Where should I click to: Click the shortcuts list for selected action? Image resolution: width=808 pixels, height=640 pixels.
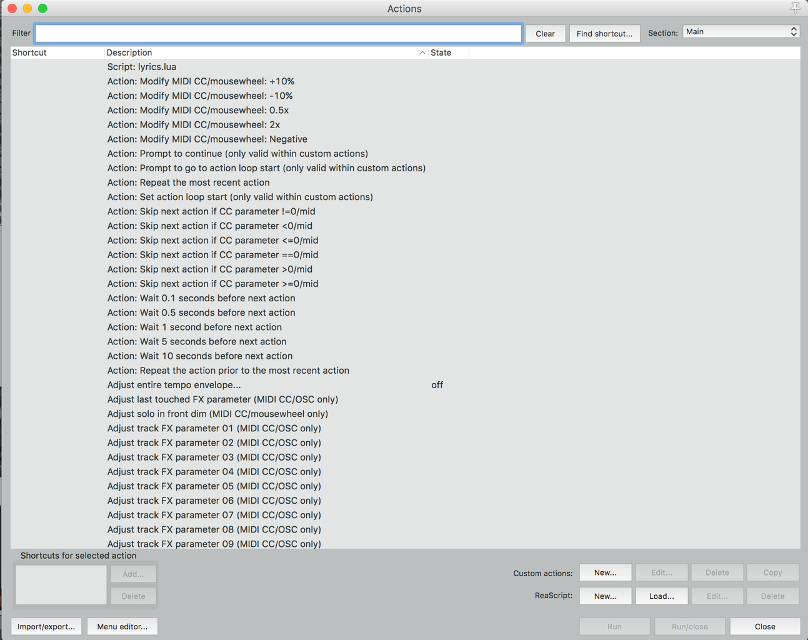click(x=61, y=585)
